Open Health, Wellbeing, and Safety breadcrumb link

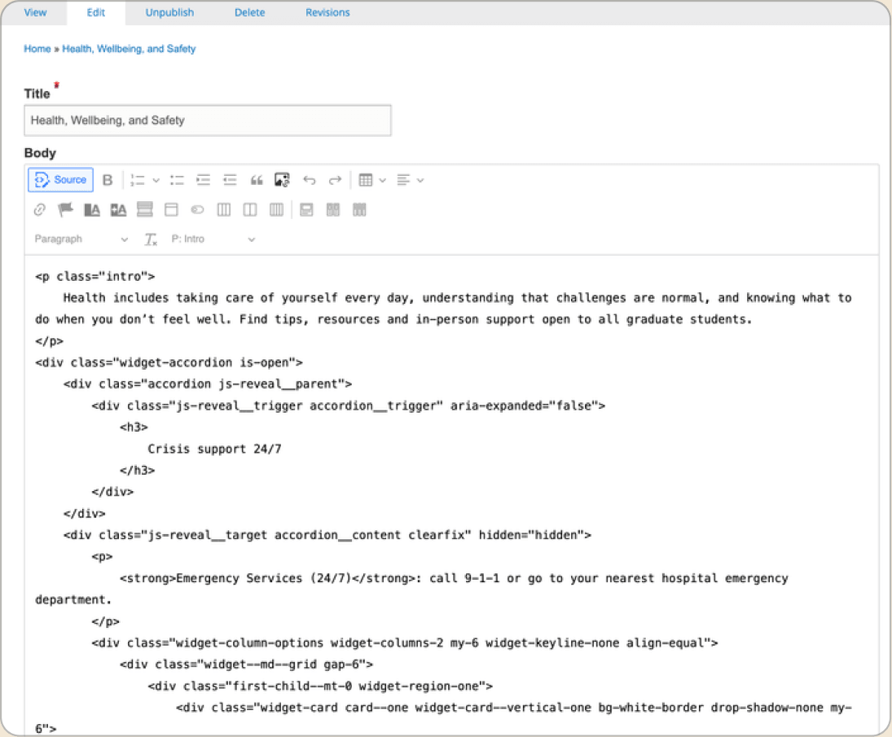[x=129, y=49]
